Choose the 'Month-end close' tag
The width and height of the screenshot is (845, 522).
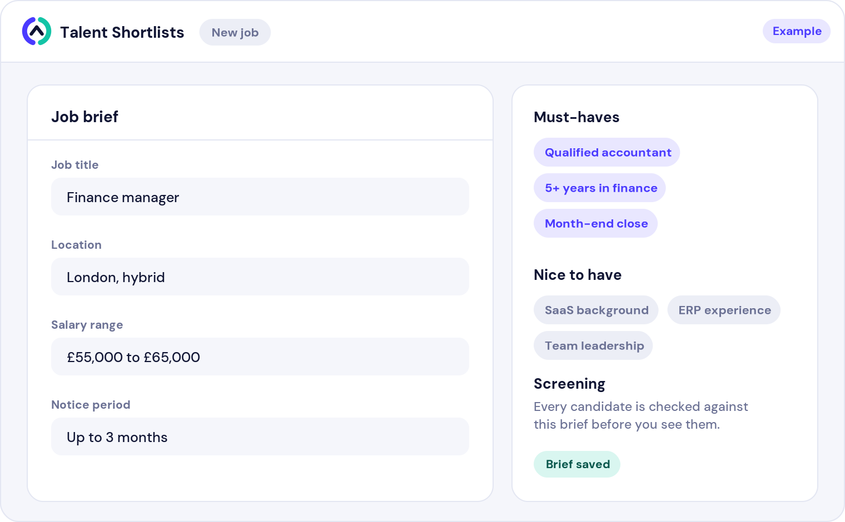pos(596,223)
